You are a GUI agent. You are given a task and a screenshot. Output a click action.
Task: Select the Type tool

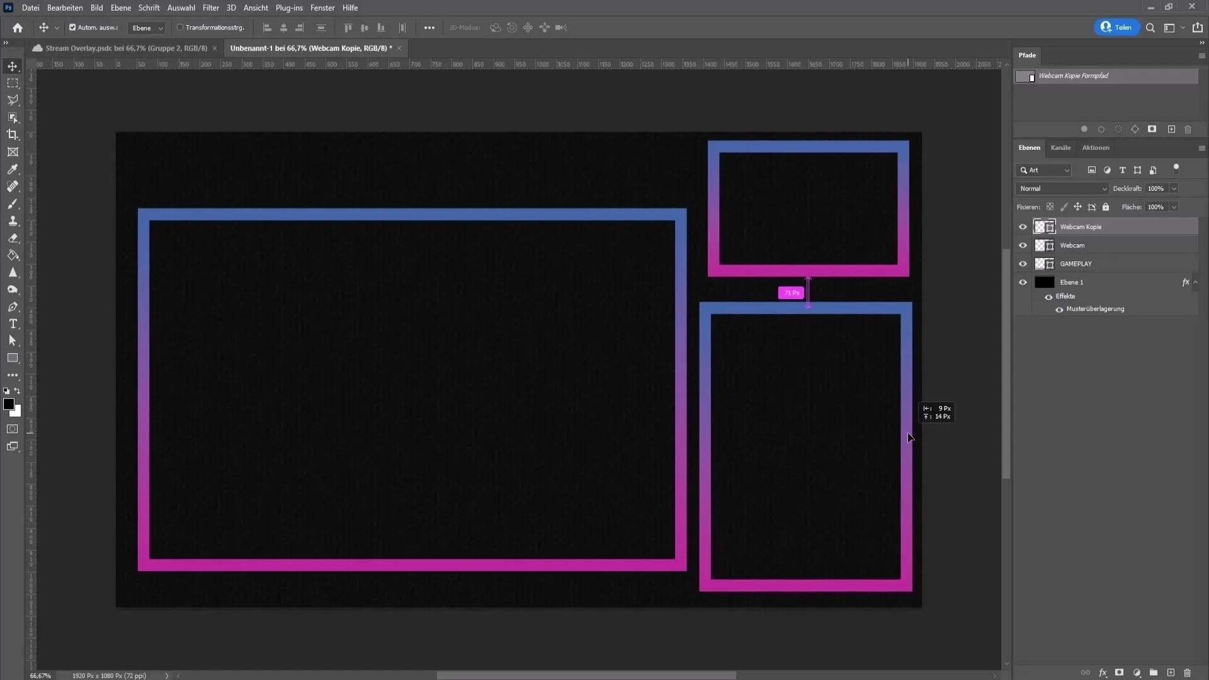[x=13, y=324]
